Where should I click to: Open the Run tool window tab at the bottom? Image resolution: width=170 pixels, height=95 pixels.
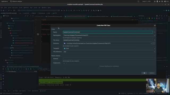[x=5, y=91]
